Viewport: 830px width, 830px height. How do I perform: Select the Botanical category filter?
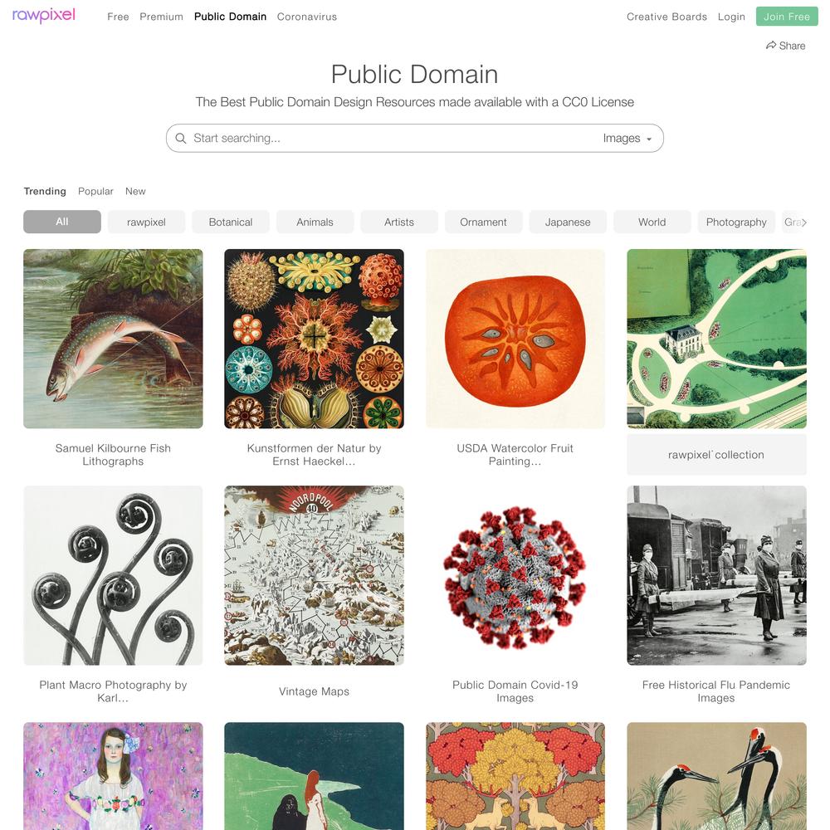pyautogui.click(x=230, y=222)
